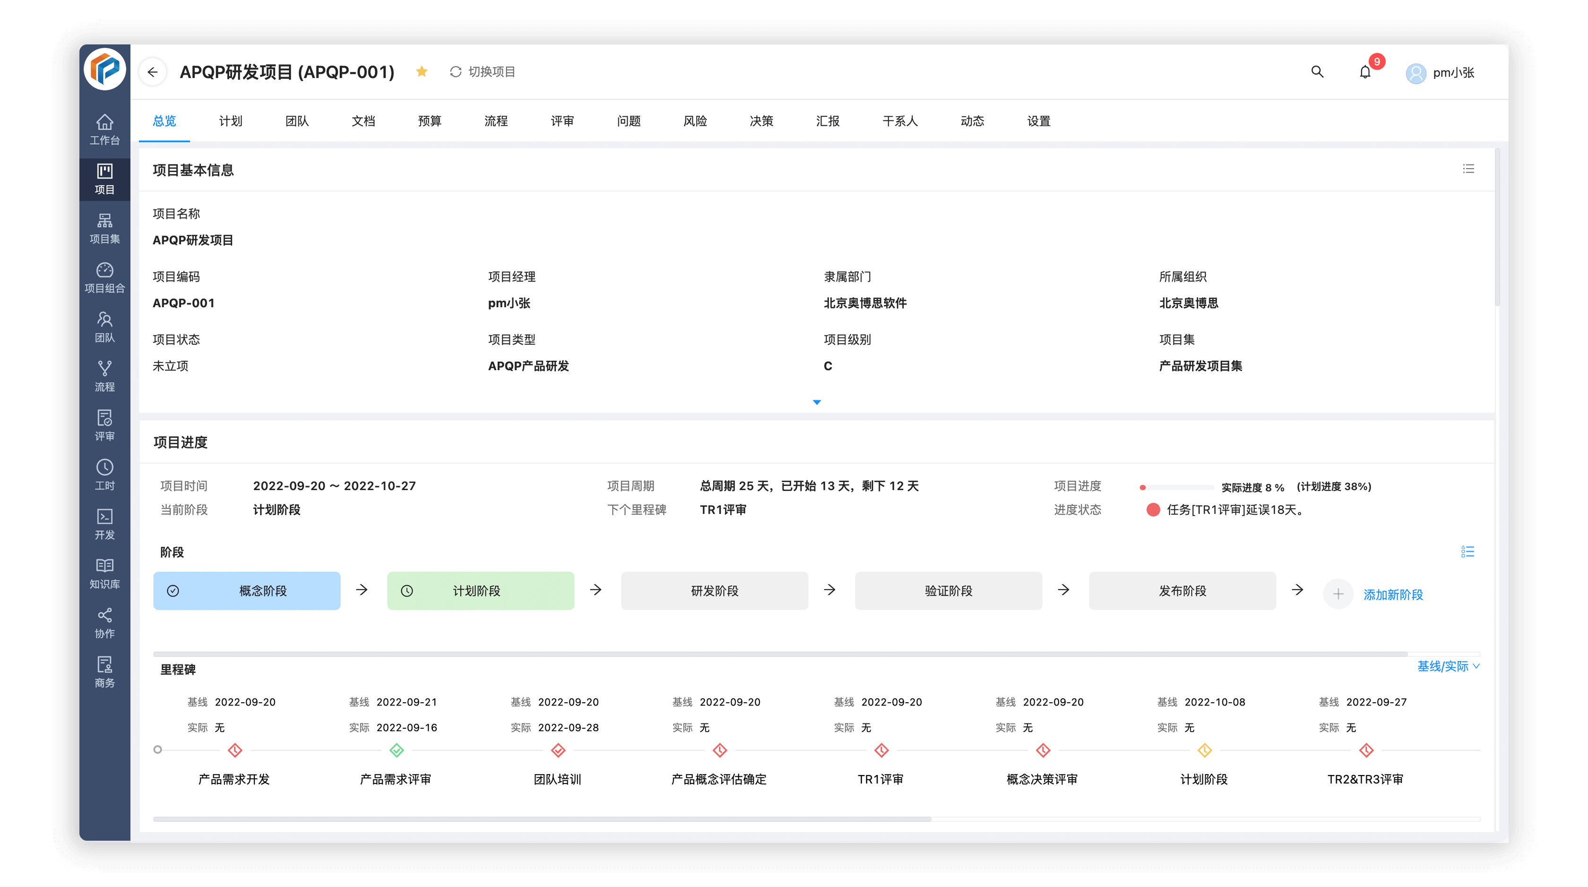This screenshot has height=887, width=1588.
Task: Open 工时 timesheet in the sidebar
Action: [104, 475]
